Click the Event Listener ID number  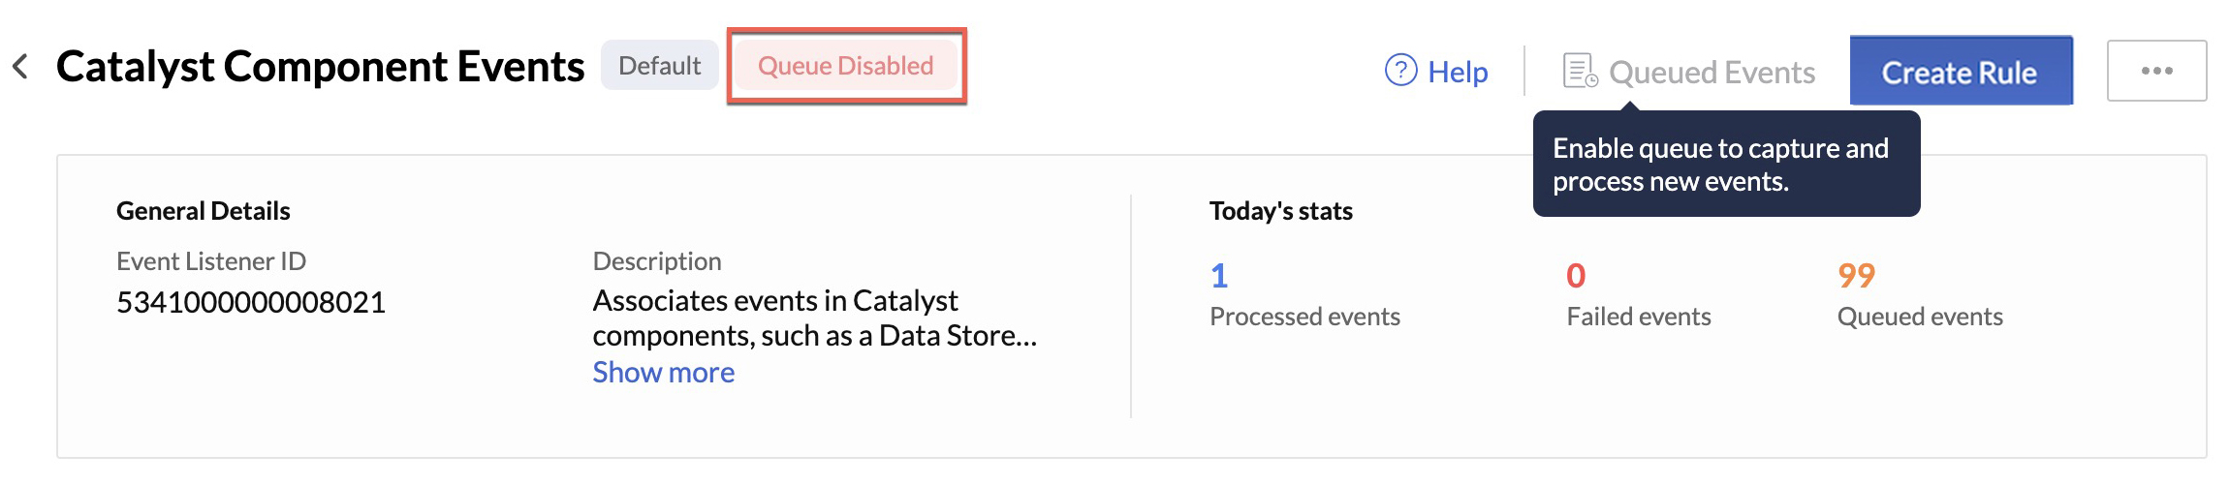click(251, 302)
